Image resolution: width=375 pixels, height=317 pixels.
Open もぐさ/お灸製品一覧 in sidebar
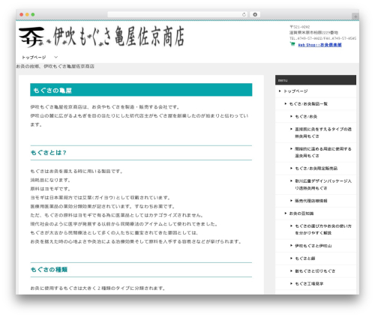[308, 104]
